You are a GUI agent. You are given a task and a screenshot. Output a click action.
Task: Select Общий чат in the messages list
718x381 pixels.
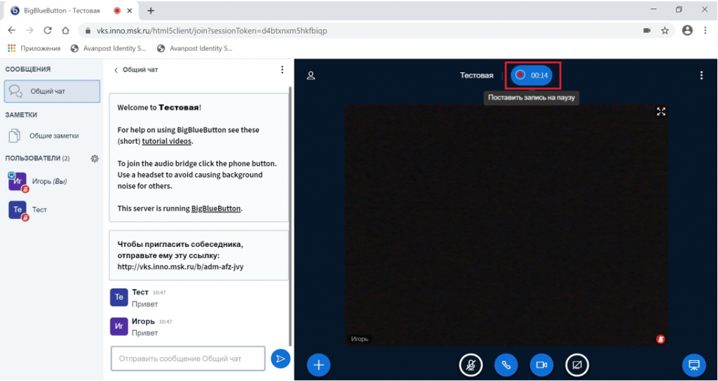tap(52, 91)
